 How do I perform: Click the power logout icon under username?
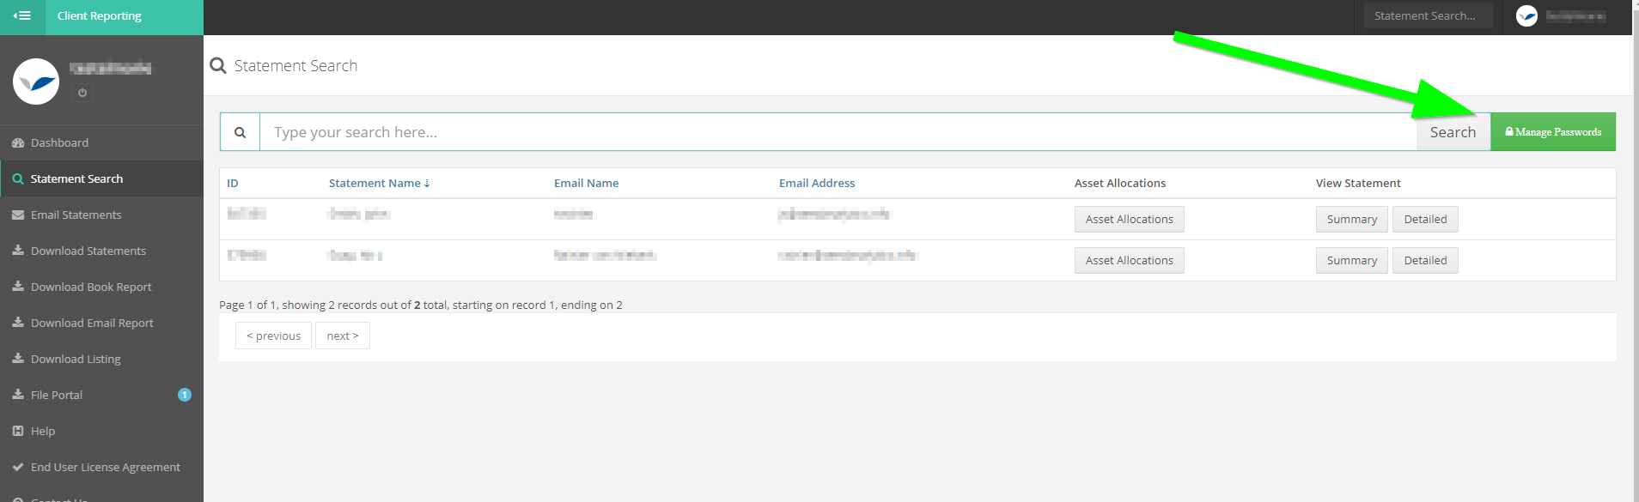(82, 93)
